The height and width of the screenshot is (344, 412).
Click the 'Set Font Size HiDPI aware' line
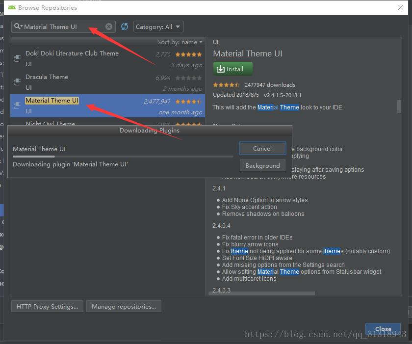(257, 258)
